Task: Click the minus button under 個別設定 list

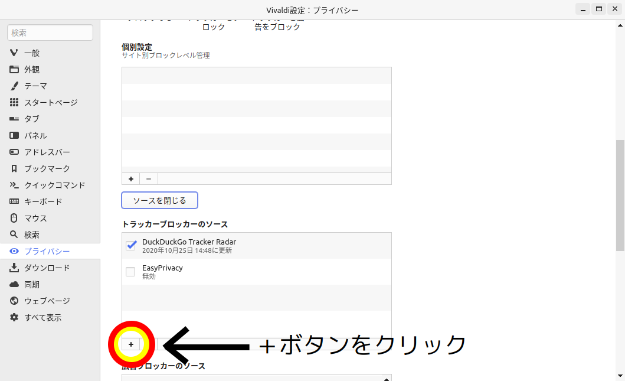Action: [149, 178]
